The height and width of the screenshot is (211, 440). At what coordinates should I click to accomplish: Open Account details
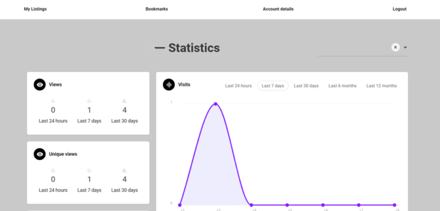pos(278,9)
